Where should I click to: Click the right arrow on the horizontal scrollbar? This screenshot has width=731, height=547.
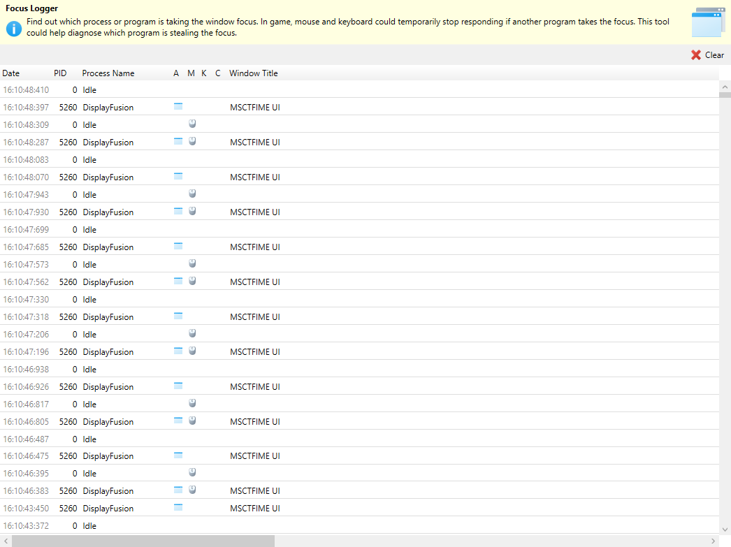[x=714, y=541]
